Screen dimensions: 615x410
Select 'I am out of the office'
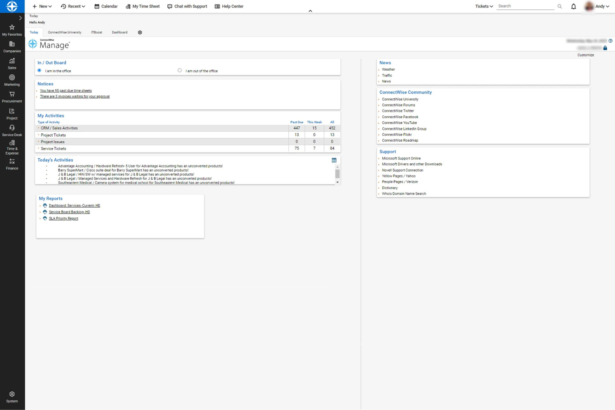click(180, 70)
